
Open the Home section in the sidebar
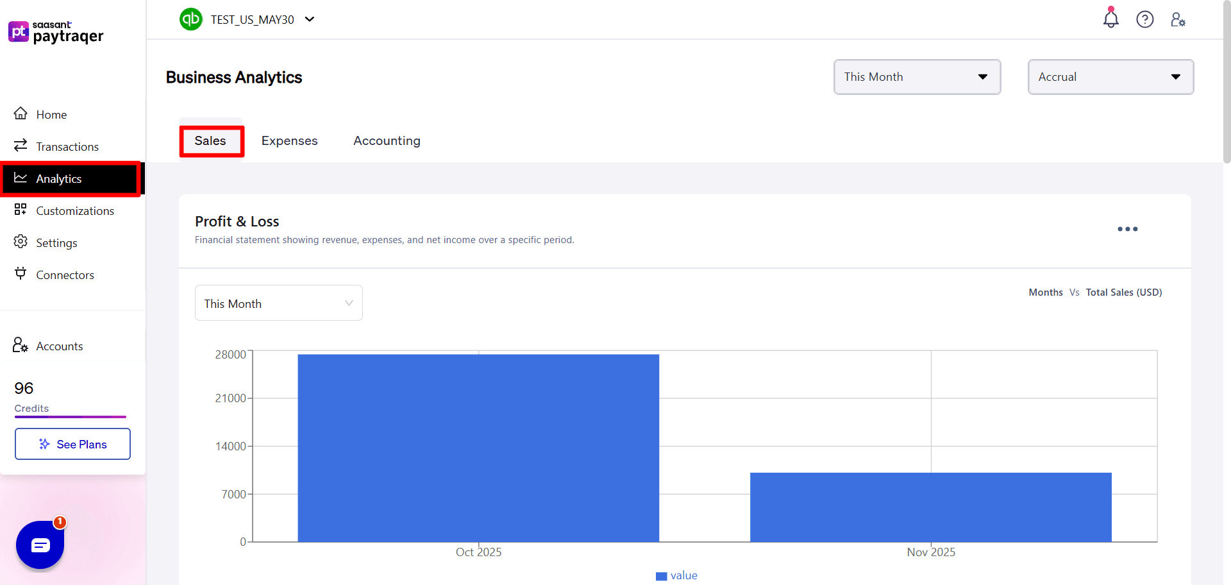pyautogui.click(x=51, y=114)
